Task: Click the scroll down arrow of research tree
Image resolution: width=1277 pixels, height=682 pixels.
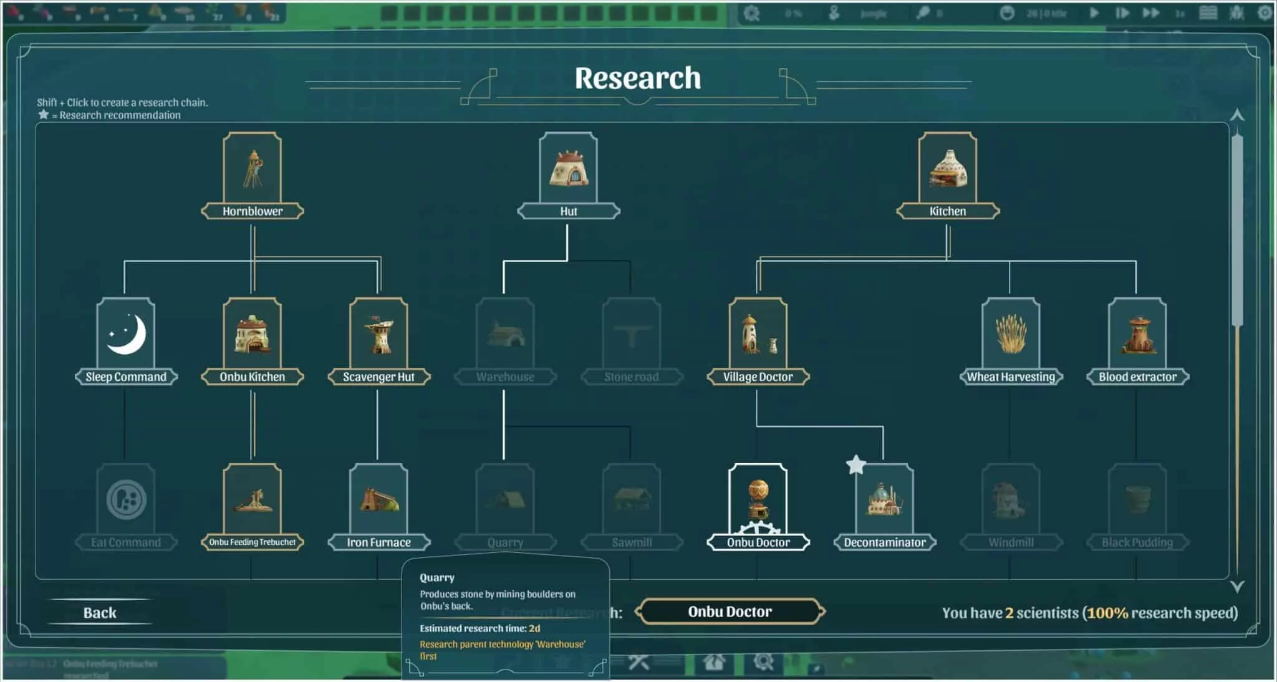Action: (x=1237, y=587)
